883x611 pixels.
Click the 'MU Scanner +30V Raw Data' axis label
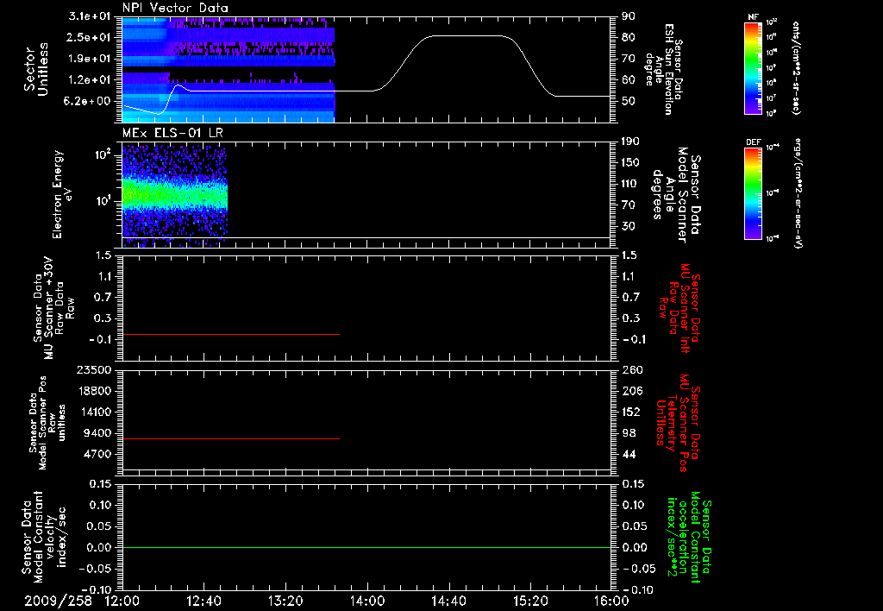click(53, 308)
